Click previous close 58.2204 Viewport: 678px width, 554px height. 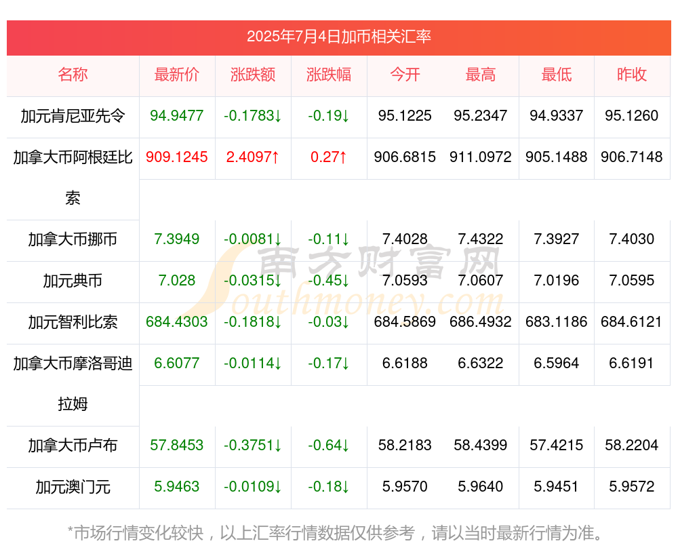pyautogui.click(x=632, y=445)
